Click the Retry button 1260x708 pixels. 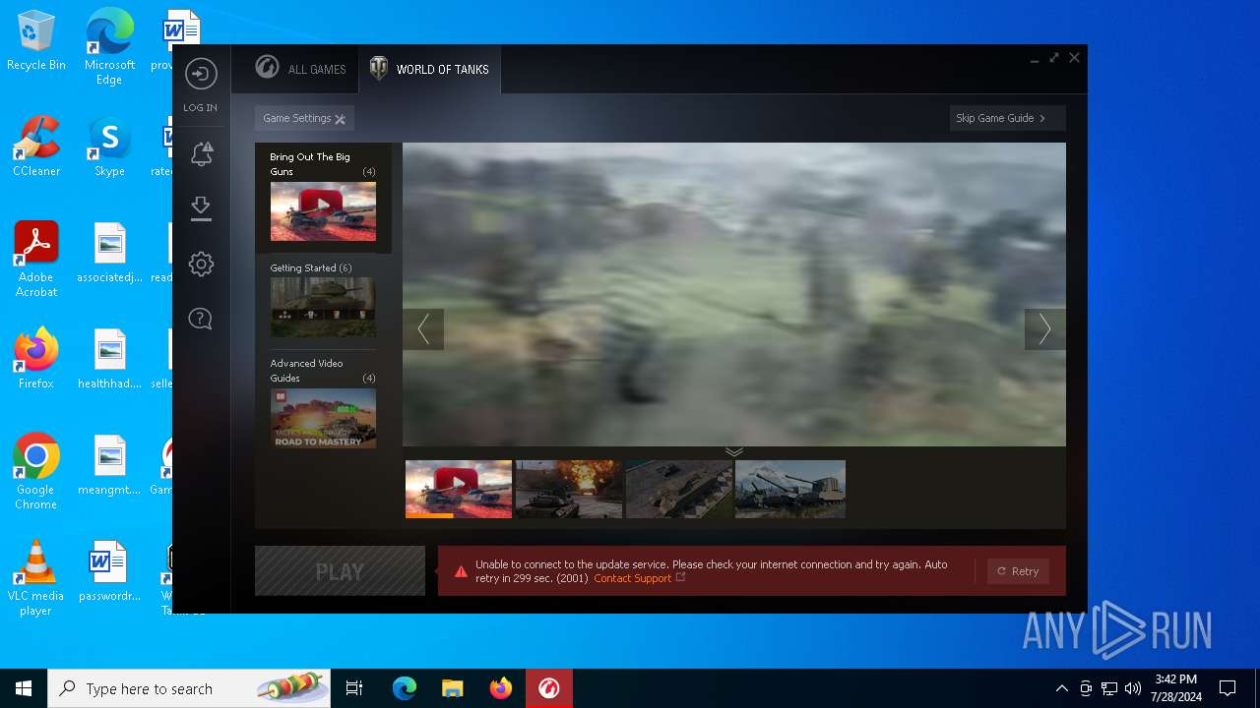[x=1018, y=571]
